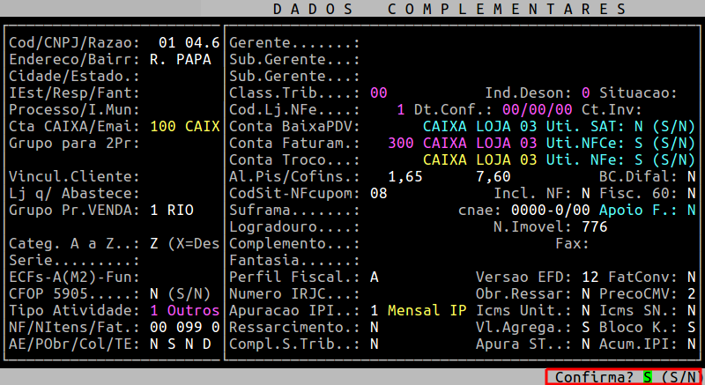This screenshot has height=385, width=705.
Task: Click the Cta CAIXA value 100 CAIX
Action: [185, 126]
